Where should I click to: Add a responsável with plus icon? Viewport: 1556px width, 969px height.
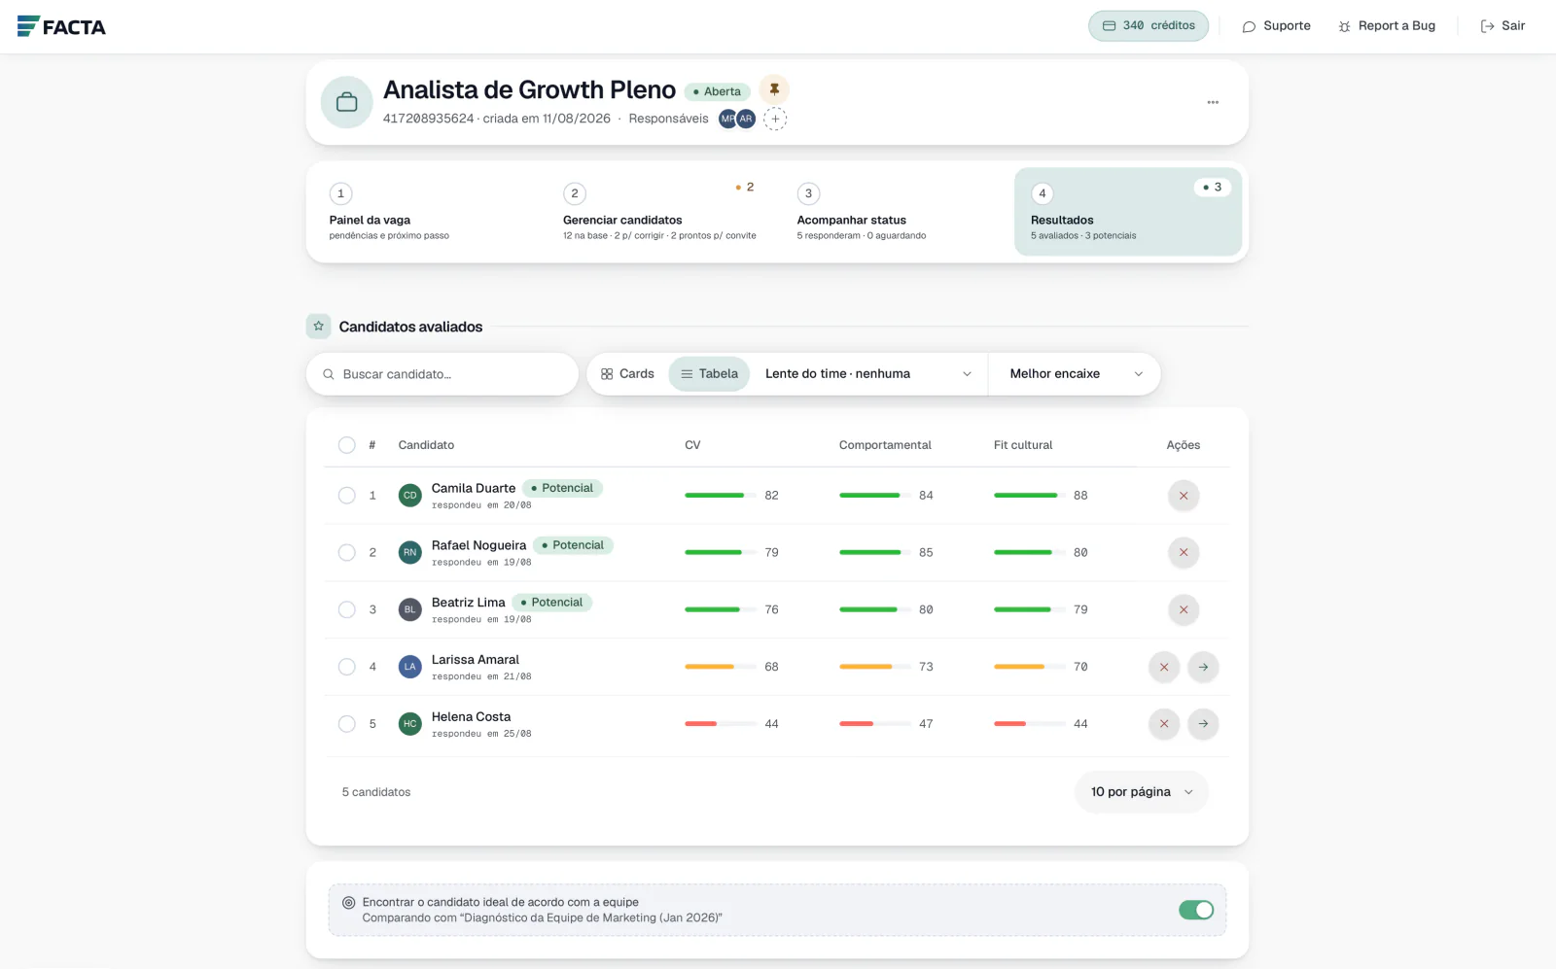[775, 119]
